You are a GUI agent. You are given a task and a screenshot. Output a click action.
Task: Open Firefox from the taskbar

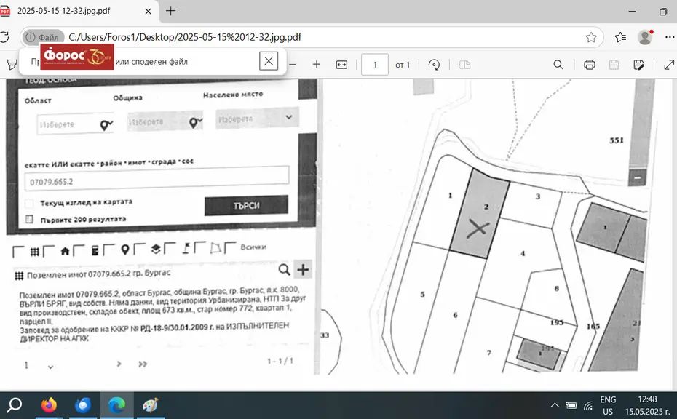click(49, 405)
